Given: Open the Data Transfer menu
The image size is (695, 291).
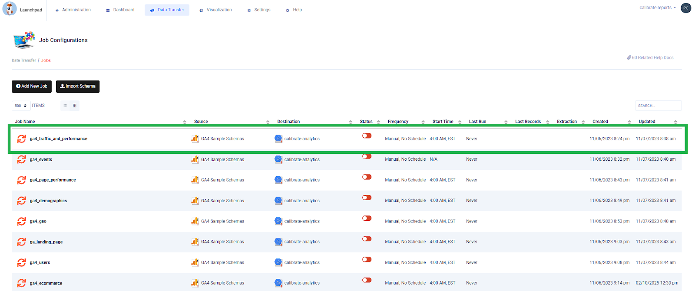Looking at the screenshot, I should click(167, 10).
